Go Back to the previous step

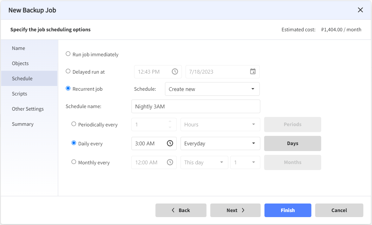[x=181, y=210]
